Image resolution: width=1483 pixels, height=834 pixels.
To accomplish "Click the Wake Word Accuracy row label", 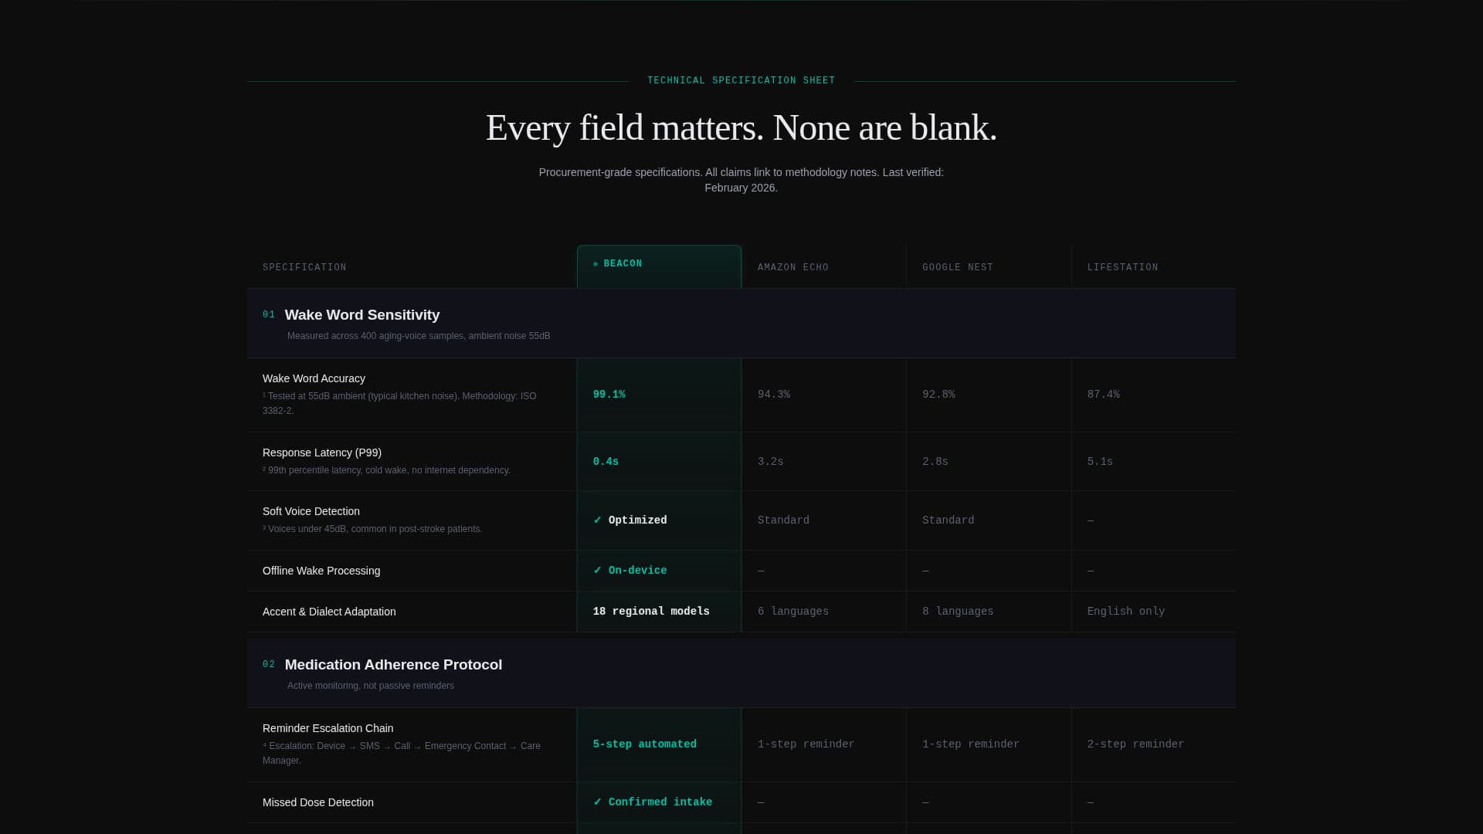I will [314, 378].
